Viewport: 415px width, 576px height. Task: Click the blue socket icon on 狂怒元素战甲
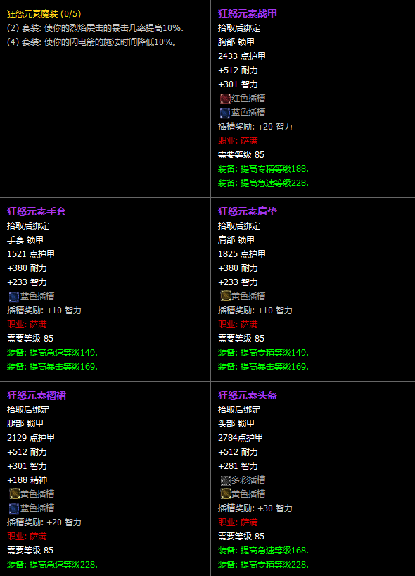pos(225,113)
